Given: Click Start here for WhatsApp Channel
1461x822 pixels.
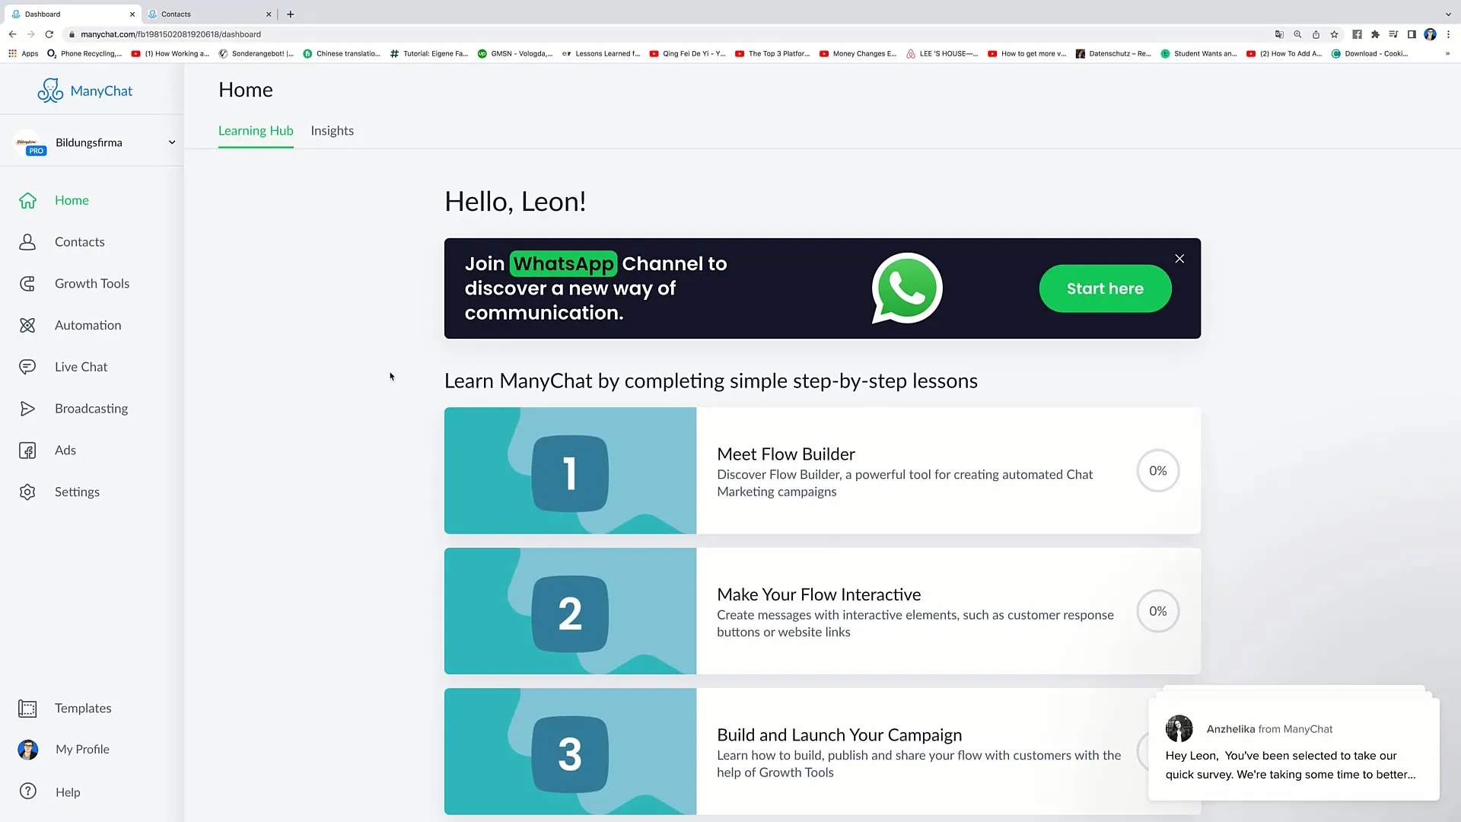Looking at the screenshot, I should click(1105, 288).
